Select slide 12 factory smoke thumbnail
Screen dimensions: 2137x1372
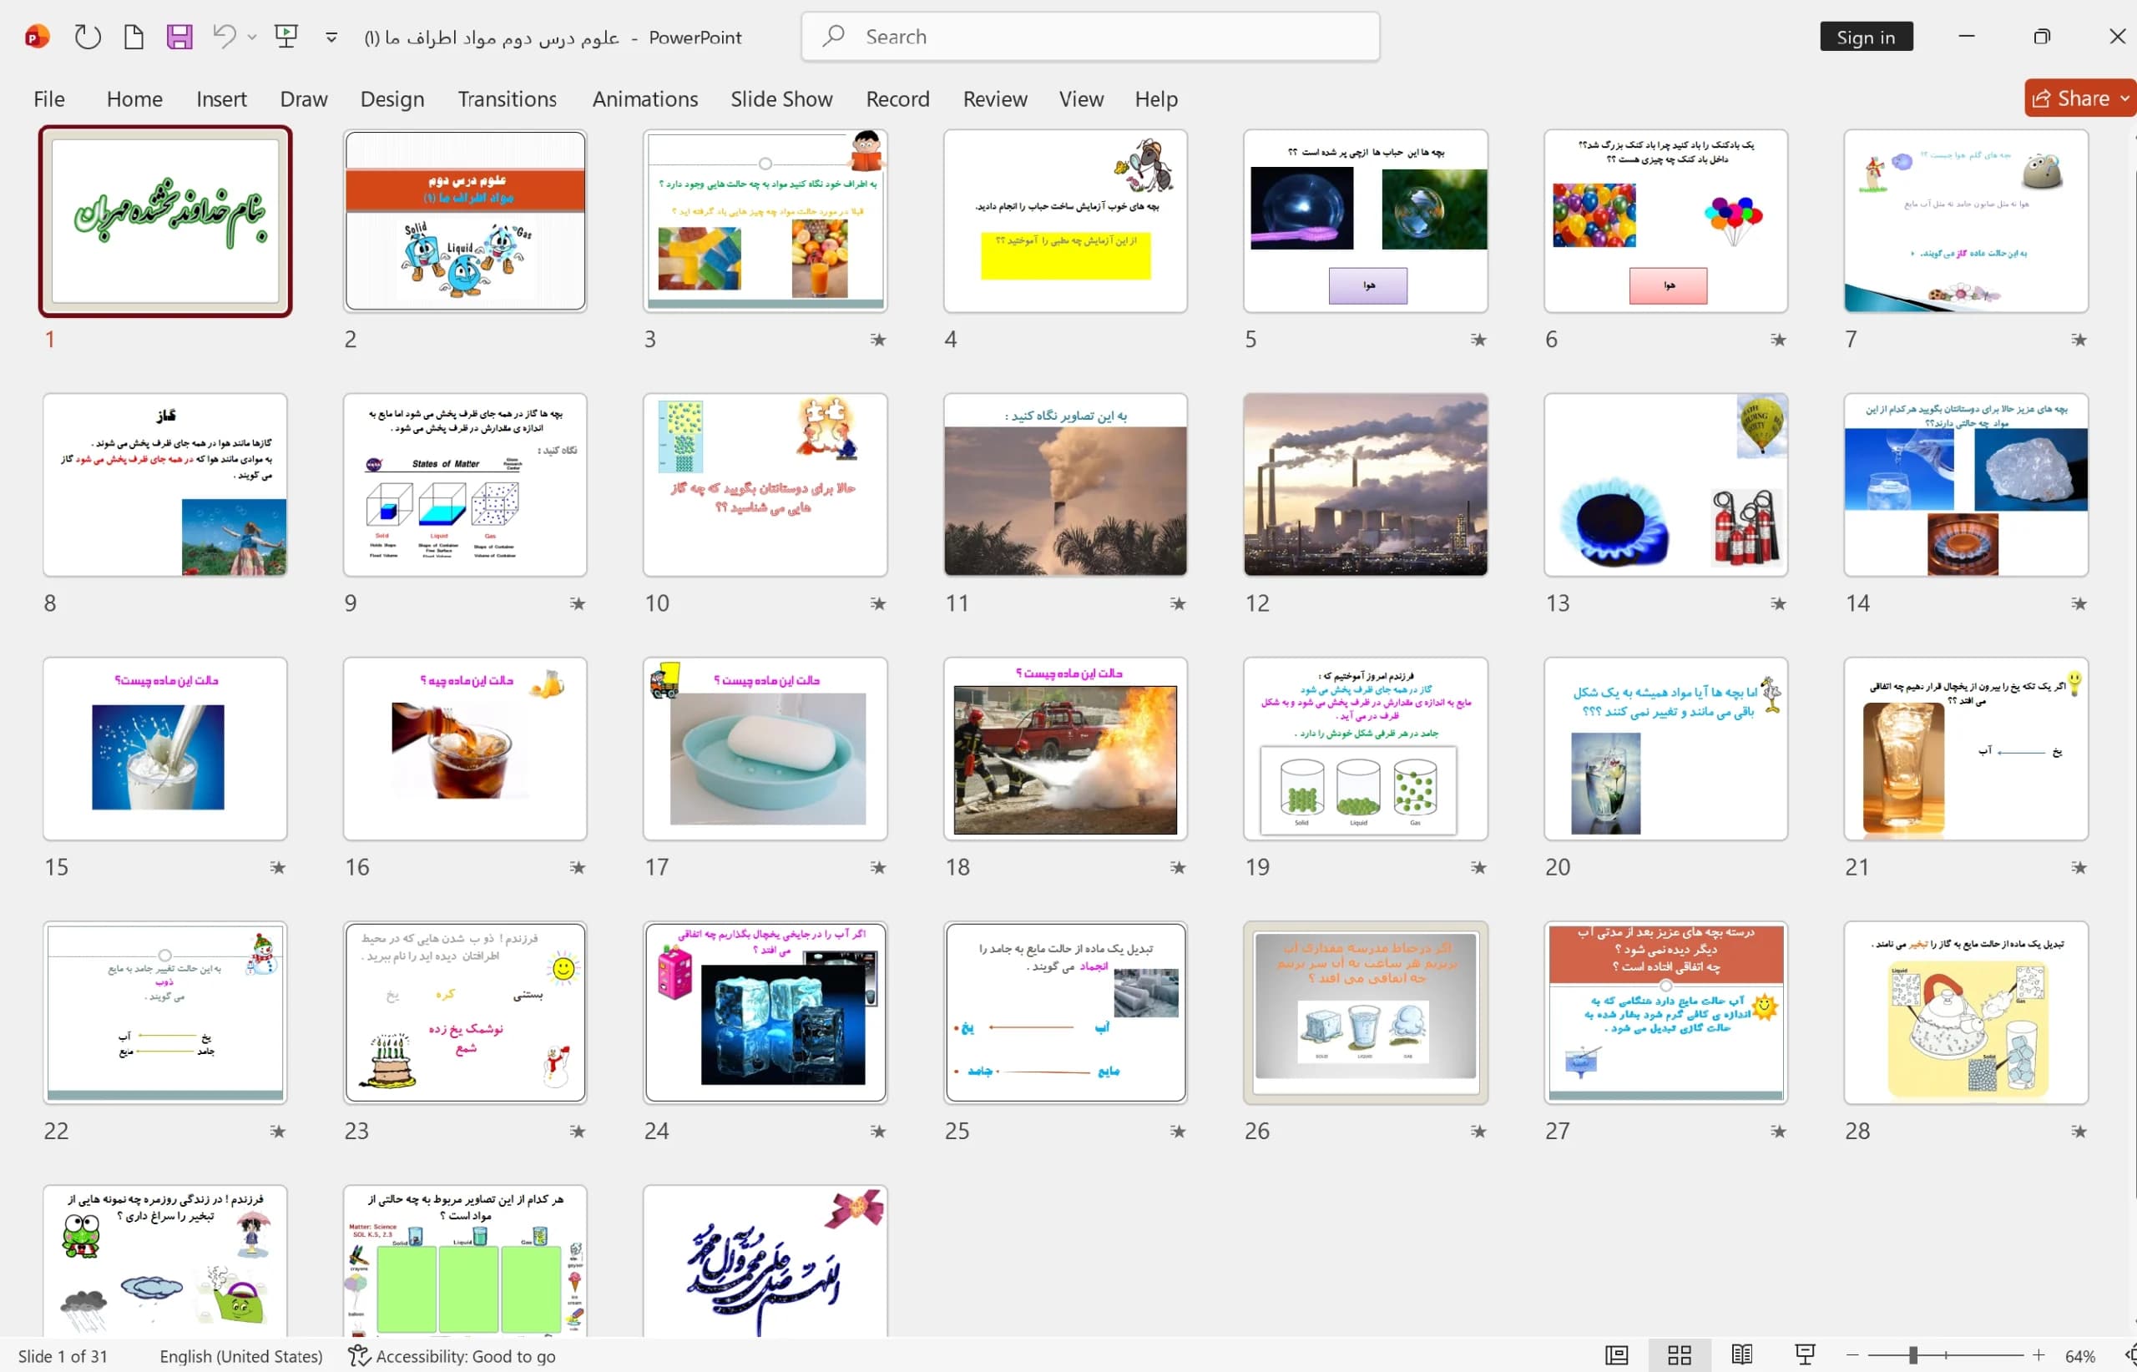tap(1365, 485)
